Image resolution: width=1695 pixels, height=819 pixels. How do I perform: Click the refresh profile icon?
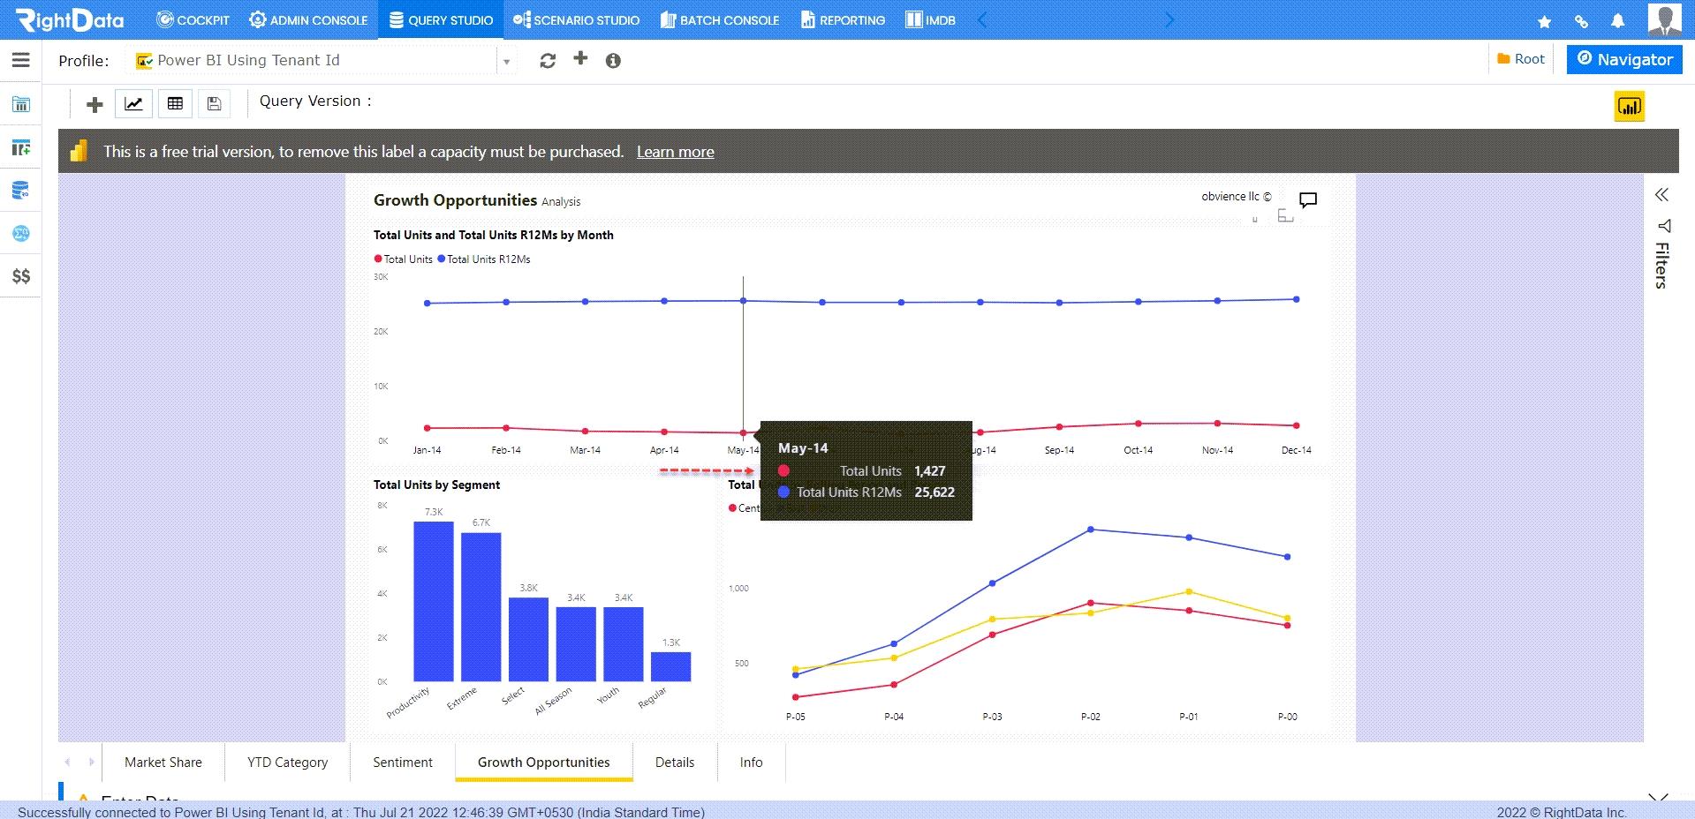click(548, 60)
